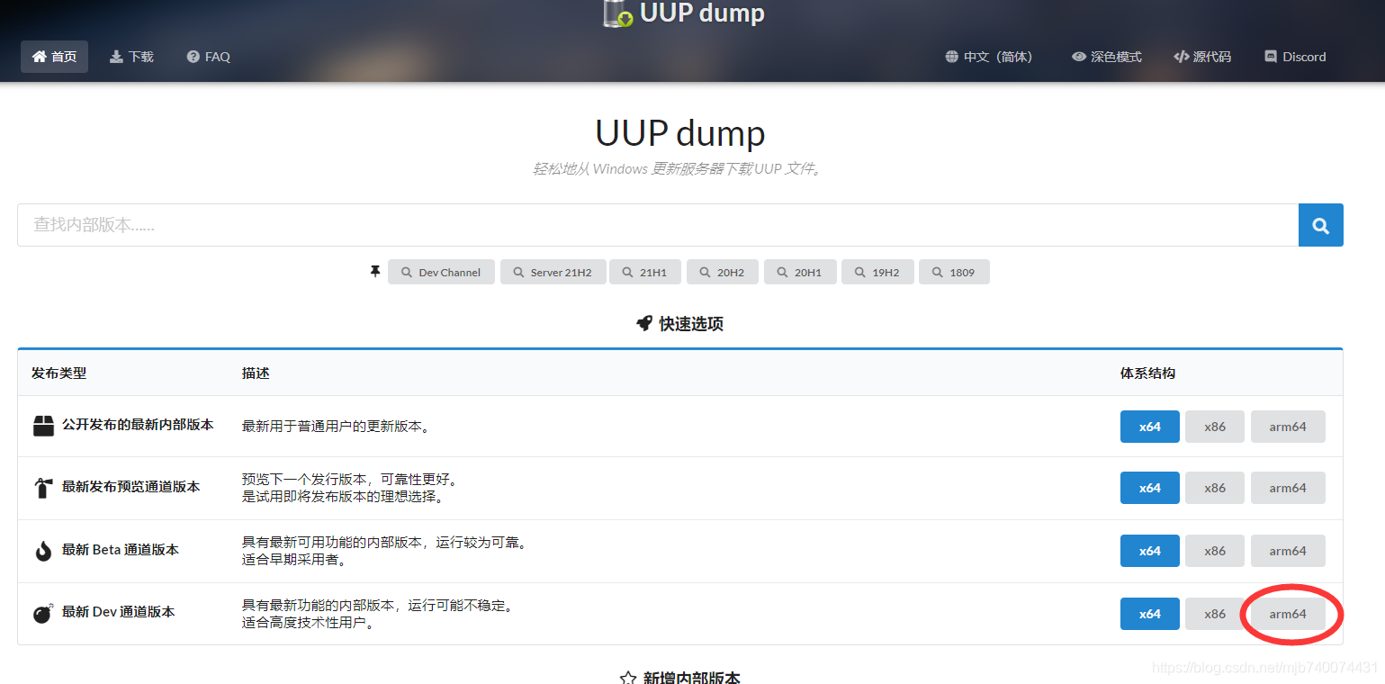The width and height of the screenshot is (1385, 684).
Task: Choose x64 for 公开发布的最新内部版本
Action: pyautogui.click(x=1150, y=427)
